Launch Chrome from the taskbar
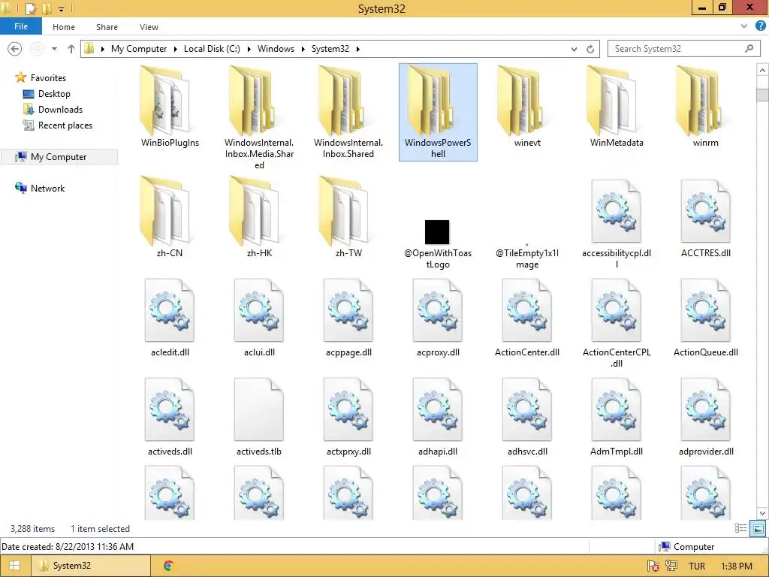The width and height of the screenshot is (769, 577). point(168,566)
